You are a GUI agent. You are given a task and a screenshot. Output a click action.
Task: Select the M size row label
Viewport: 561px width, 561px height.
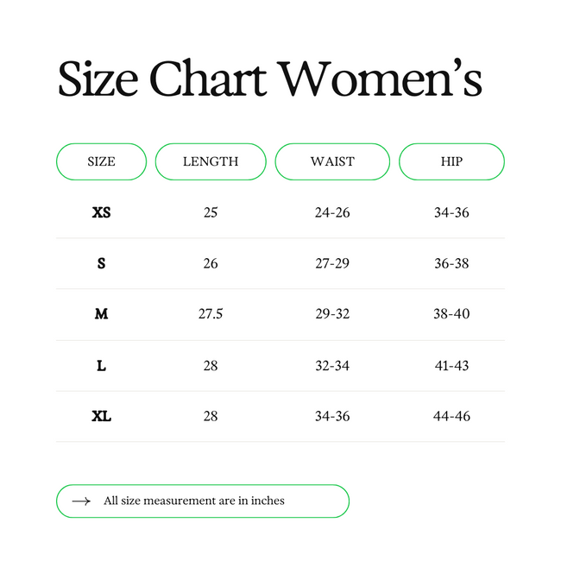click(x=101, y=314)
